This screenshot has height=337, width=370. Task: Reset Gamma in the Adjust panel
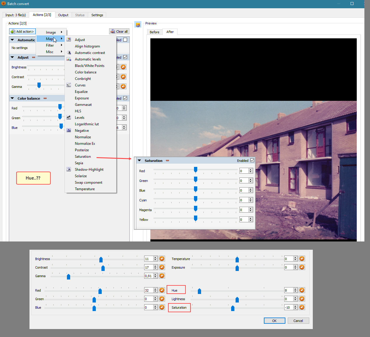click(123, 86)
